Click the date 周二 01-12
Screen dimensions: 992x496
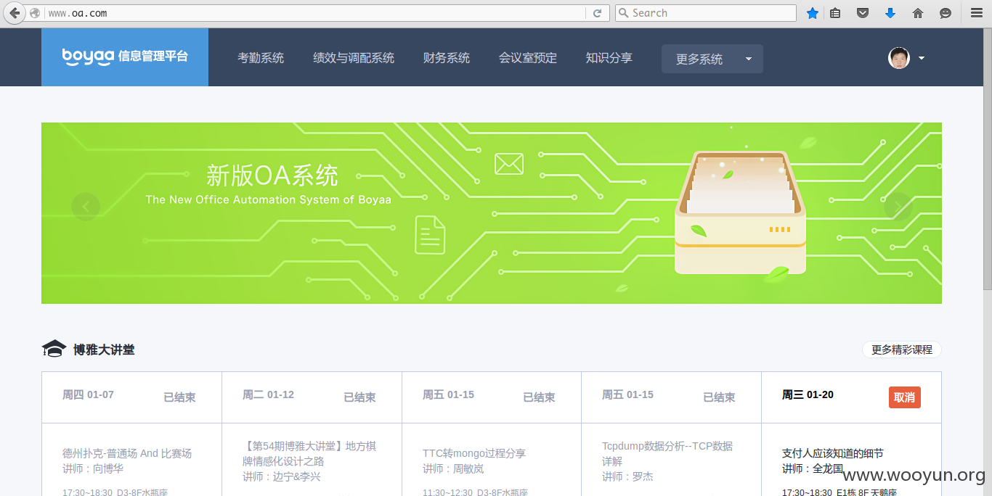(x=268, y=394)
